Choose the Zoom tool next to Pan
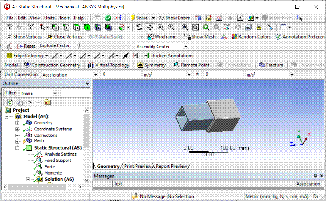This screenshot has width=326, height=201. [x=161, y=27]
